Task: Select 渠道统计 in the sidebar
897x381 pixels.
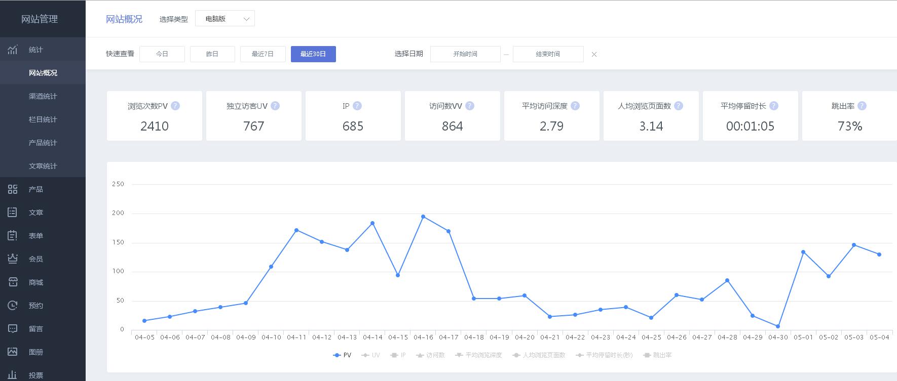Action: (43, 96)
